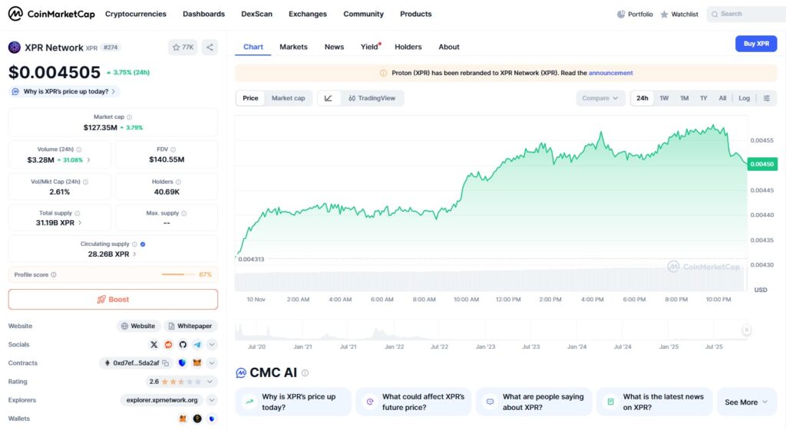The width and height of the screenshot is (786, 430).
Task: Copy the contract address 0xd7ef...5da2af
Action: coord(167,363)
